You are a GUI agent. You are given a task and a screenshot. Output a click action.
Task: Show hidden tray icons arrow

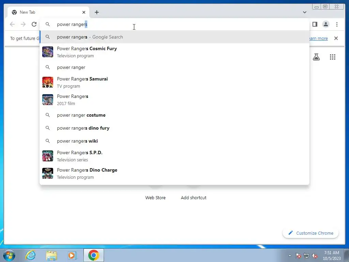point(290,256)
